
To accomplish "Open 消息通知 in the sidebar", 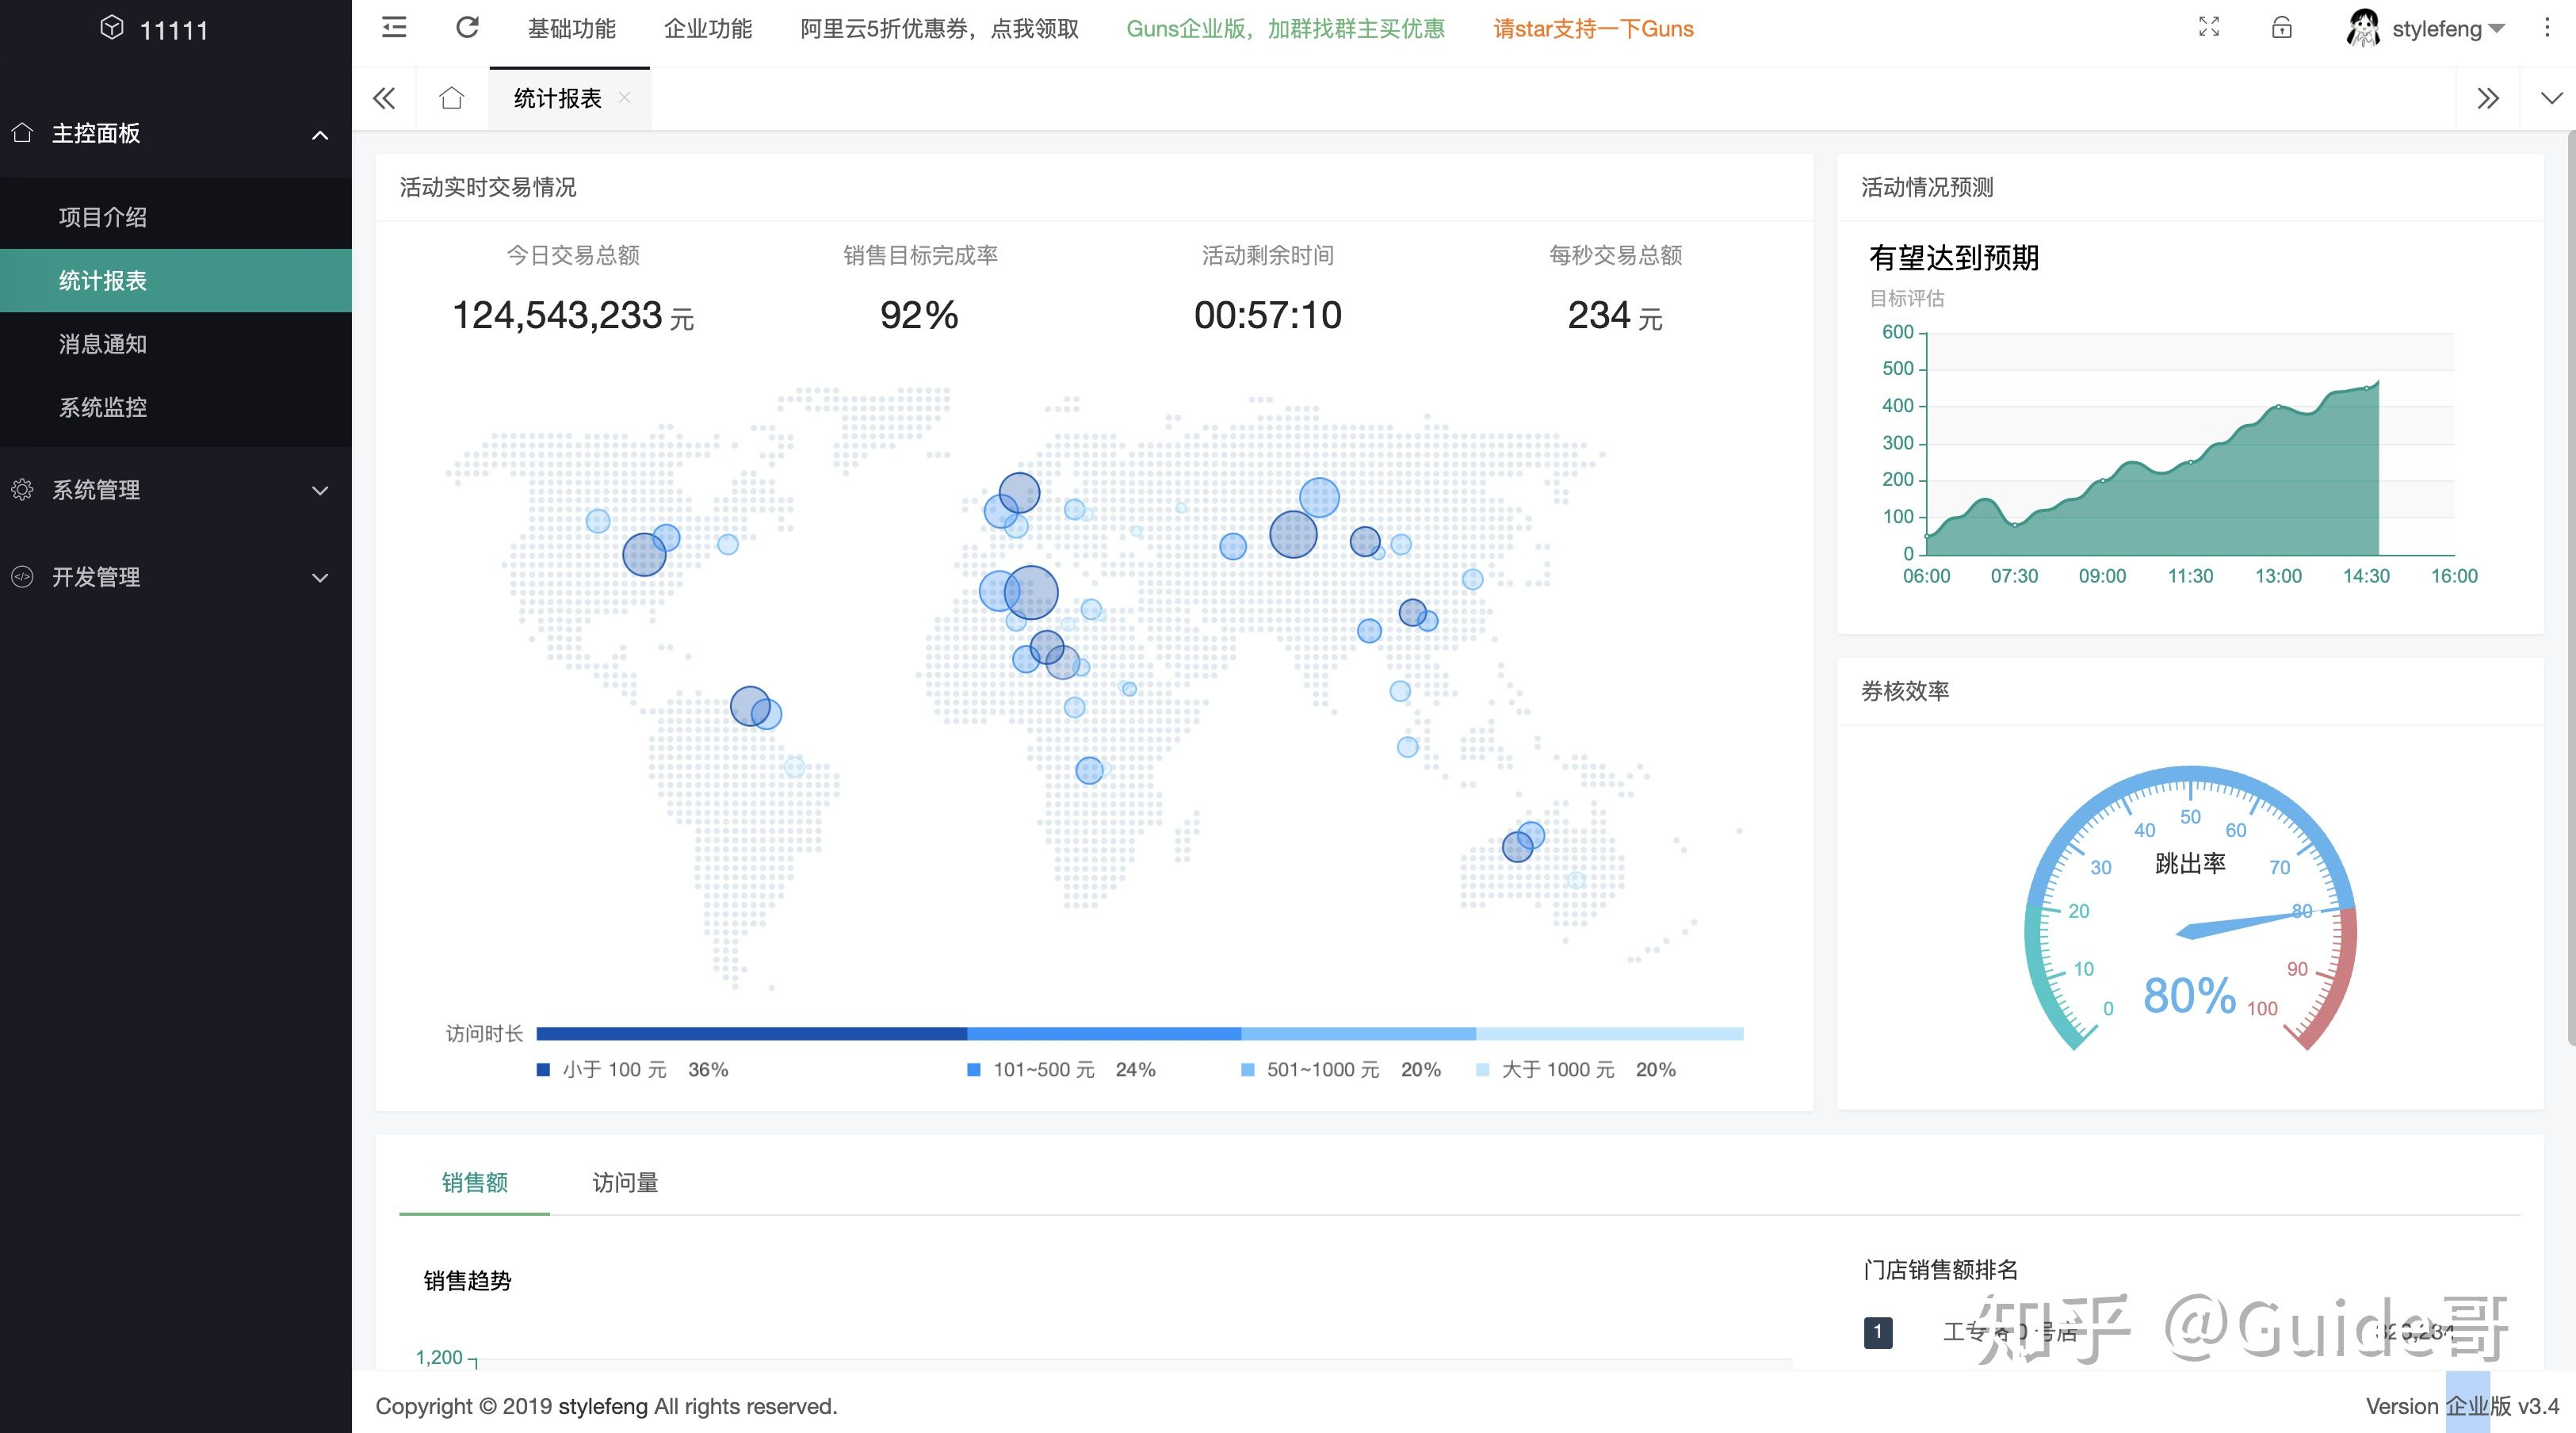I will tap(103, 344).
